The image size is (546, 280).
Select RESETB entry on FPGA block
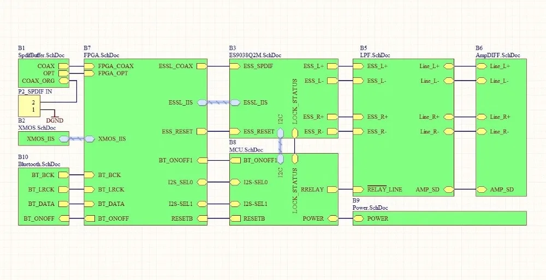coord(202,218)
